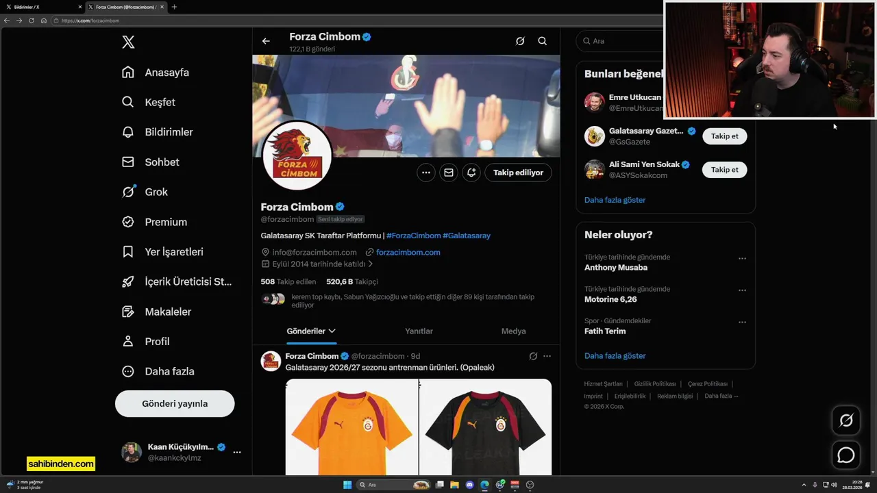
Task: Open Yer İşaretleri bookmarks
Action: click(x=162, y=252)
